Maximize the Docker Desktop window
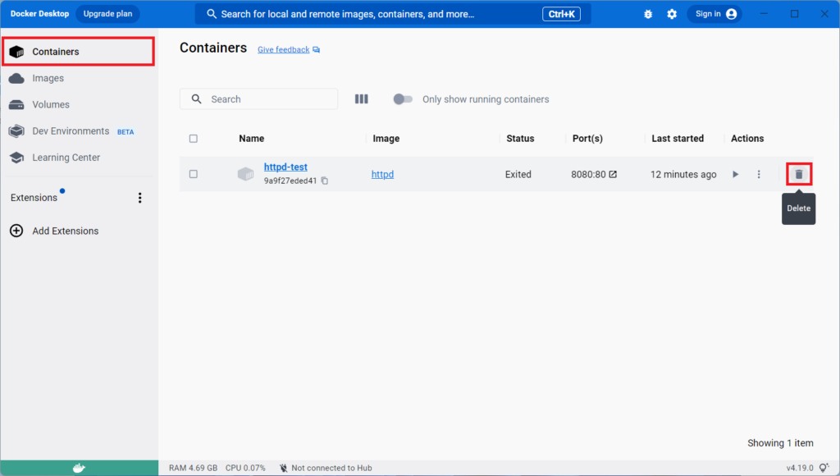Viewport: 840px width, 476px height. point(794,14)
